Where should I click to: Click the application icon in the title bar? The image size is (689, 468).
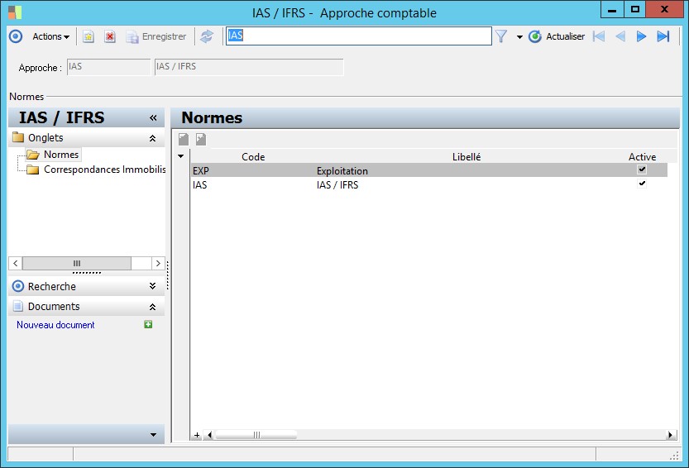pyautogui.click(x=15, y=12)
